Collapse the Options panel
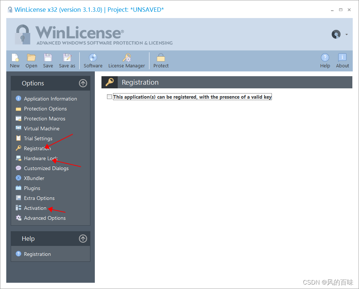The width and height of the screenshot is (359, 289). pos(83,83)
